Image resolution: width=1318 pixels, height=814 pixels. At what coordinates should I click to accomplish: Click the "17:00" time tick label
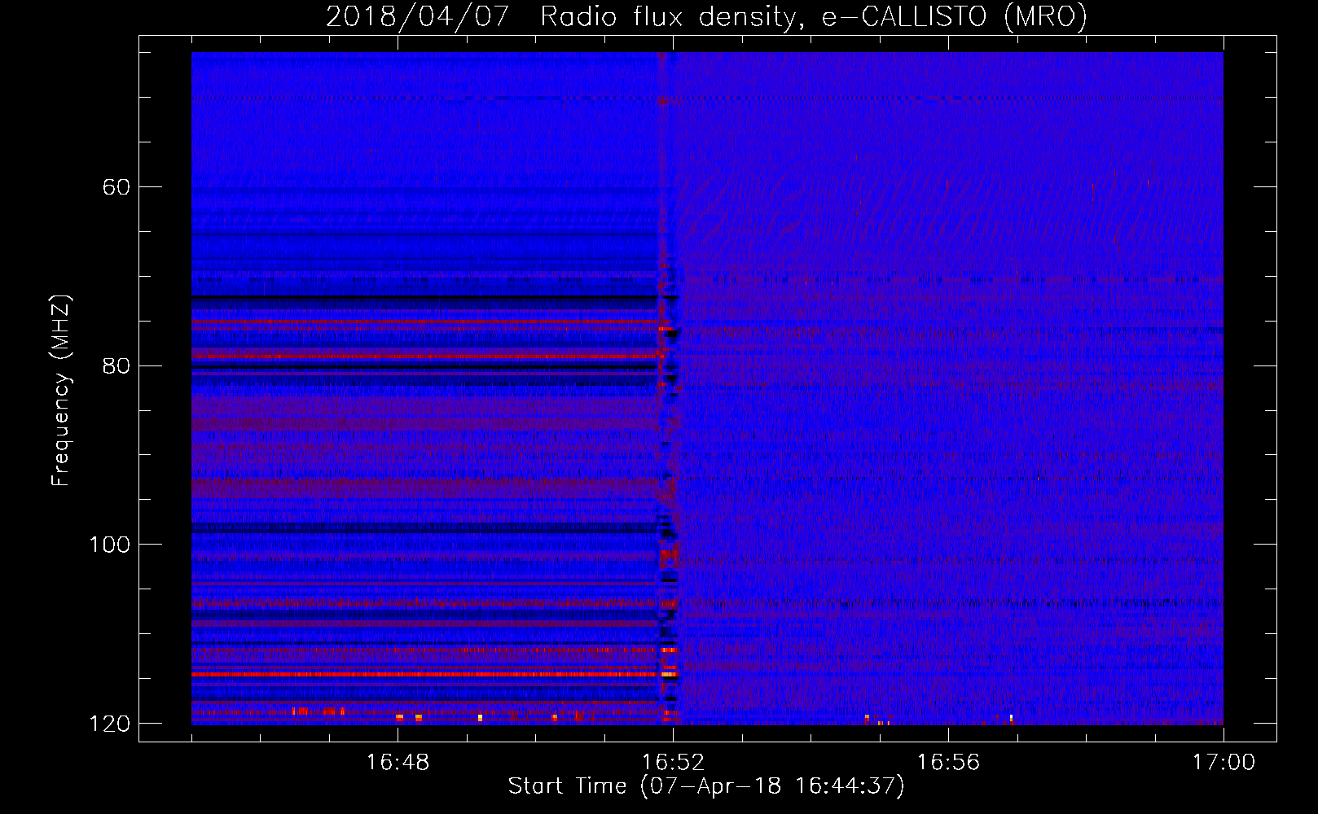[1224, 763]
